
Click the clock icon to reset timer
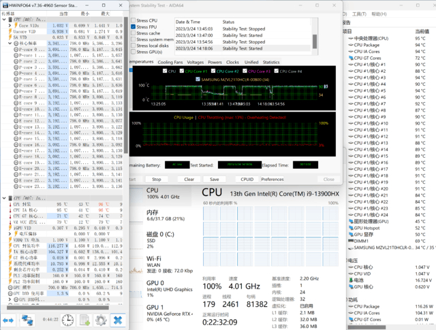[x=67, y=319]
